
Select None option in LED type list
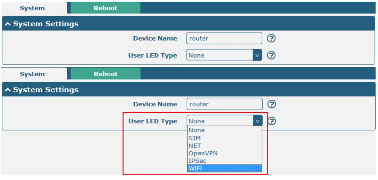coord(224,130)
